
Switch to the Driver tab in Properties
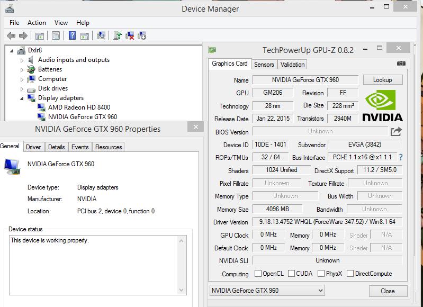point(33,147)
